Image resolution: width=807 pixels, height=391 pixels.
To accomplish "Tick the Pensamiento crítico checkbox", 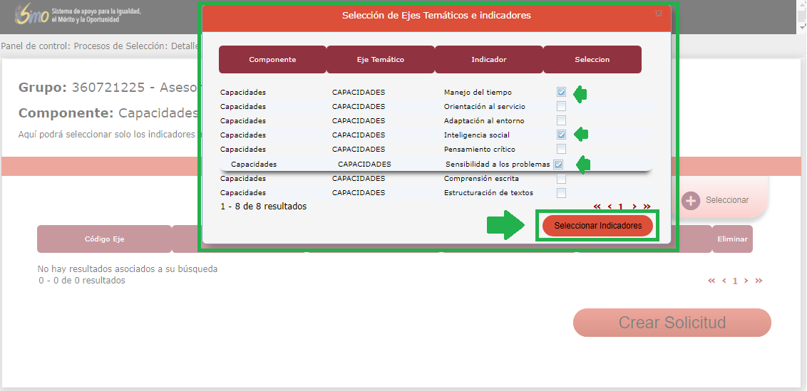I will [561, 150].
